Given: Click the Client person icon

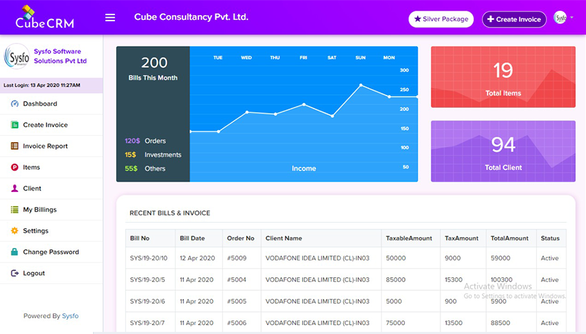Looking at the screenshot, I should pyautogui.click(x=14, y=189).
